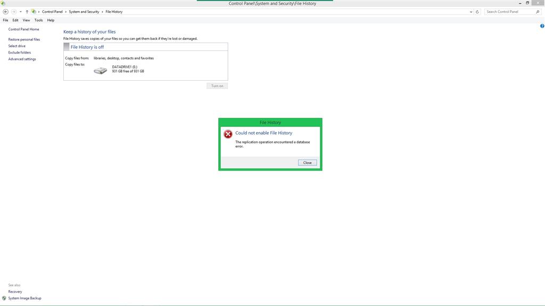Expand chevron after System and Security
The image size is (545, 306).
(x=102, y=12)
